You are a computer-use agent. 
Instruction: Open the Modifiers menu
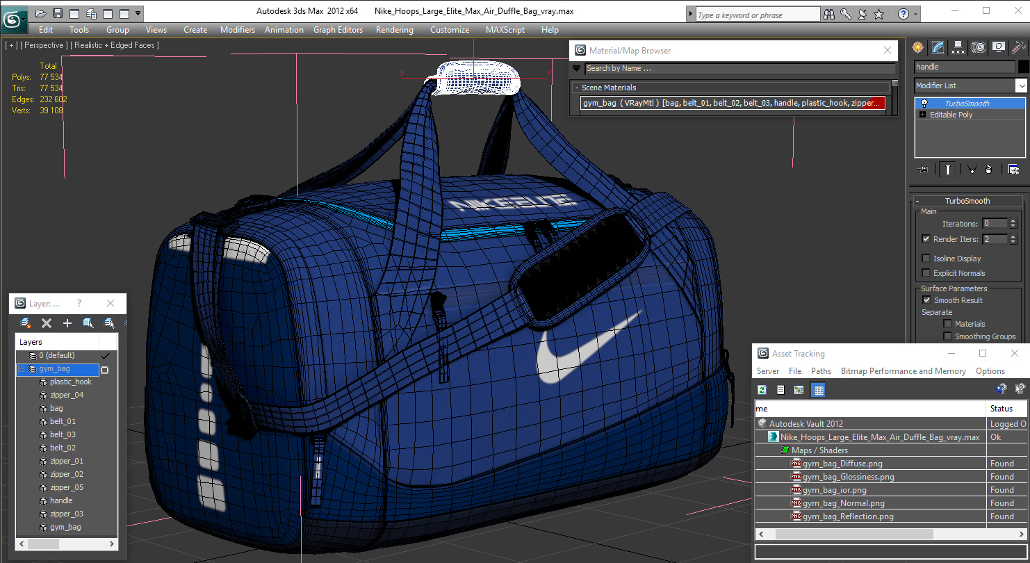[x=238, y=30]
